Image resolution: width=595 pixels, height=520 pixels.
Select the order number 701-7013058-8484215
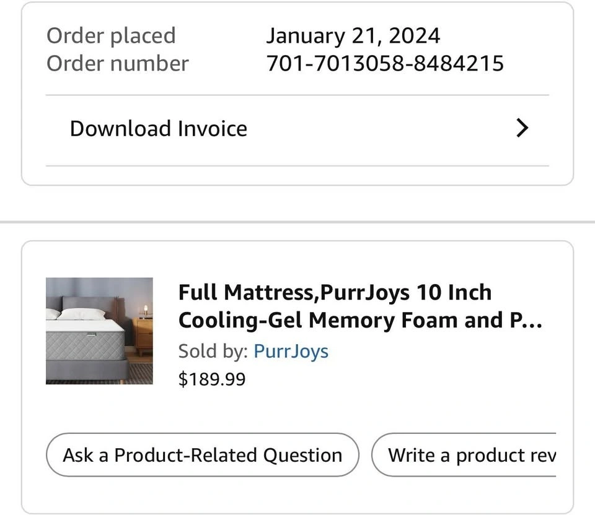point(384,63)
